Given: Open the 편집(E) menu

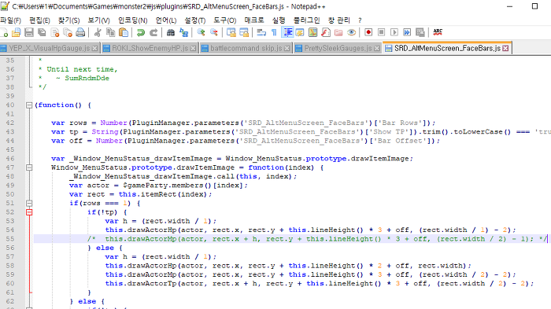Looking at the screenshot, I should (39, 20).
